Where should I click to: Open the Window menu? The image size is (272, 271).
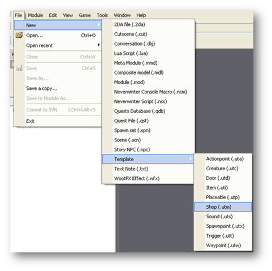click(x=122, y=15)
